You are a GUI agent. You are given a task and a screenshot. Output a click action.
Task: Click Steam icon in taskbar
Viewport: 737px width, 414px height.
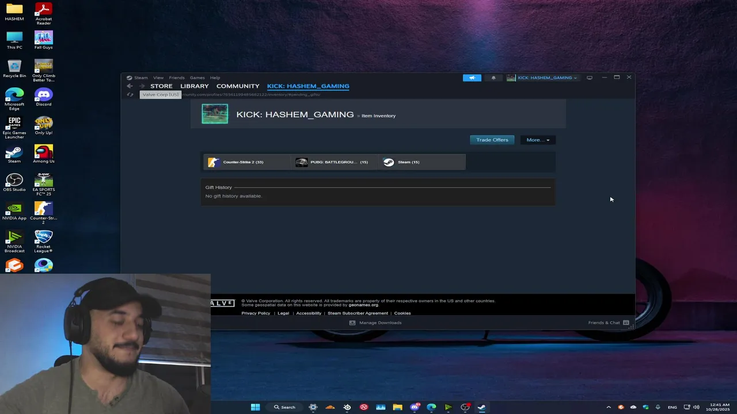[x=481, y=407]
